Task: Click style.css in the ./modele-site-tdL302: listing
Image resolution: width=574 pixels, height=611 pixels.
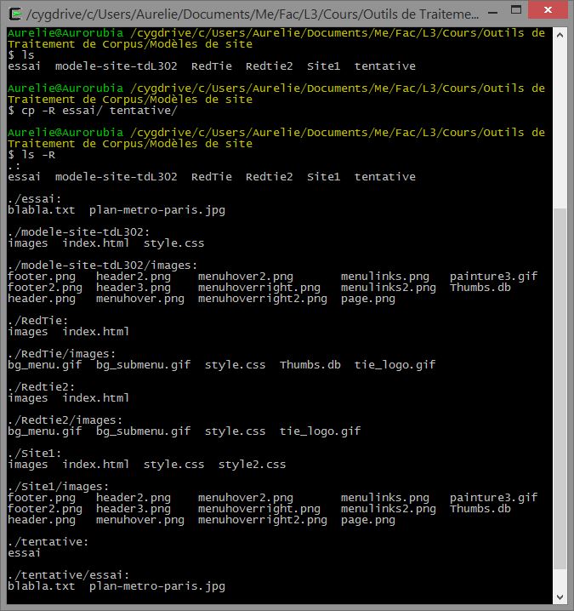Action: 173,243
